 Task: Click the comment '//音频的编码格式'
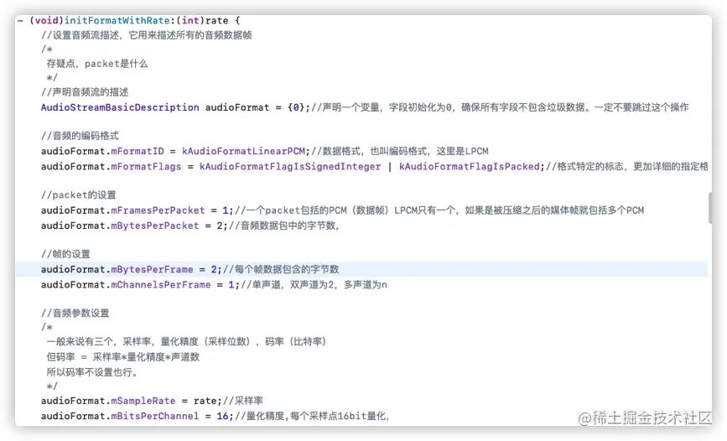pyautogui.click(x=80, y=136)
